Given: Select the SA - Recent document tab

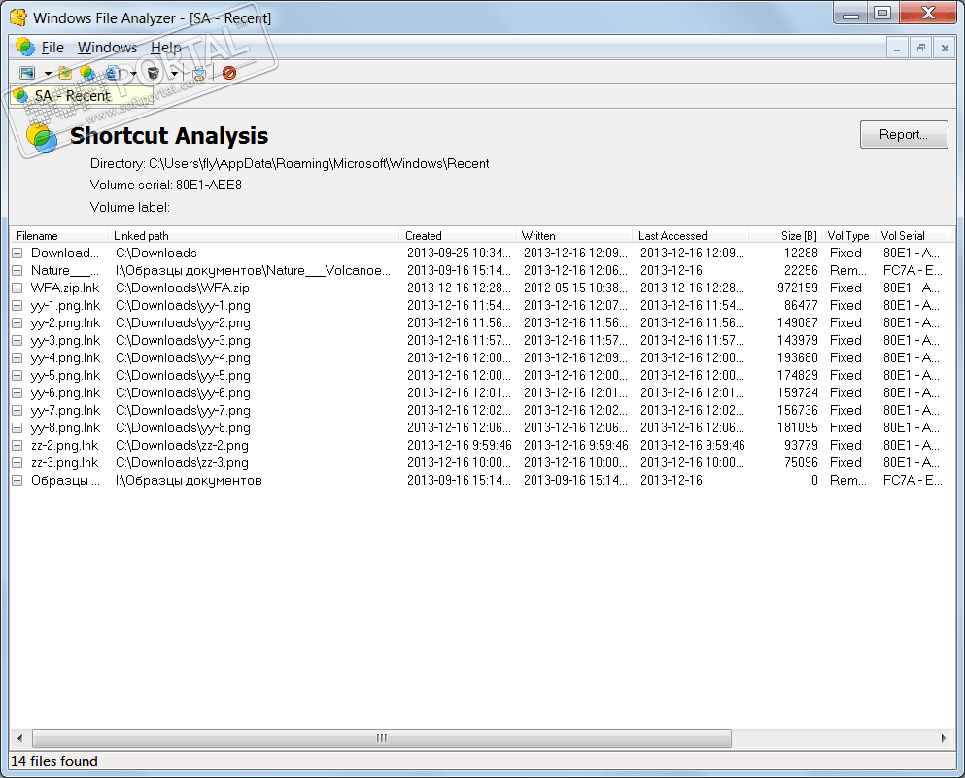Looking at the screenshot, I should click(82, 96).
